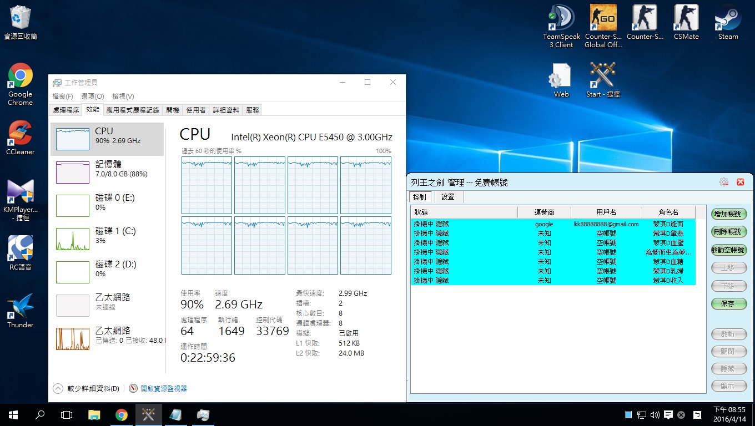Open the 檔案(F) menu in Task Manager

pos(63,97)
